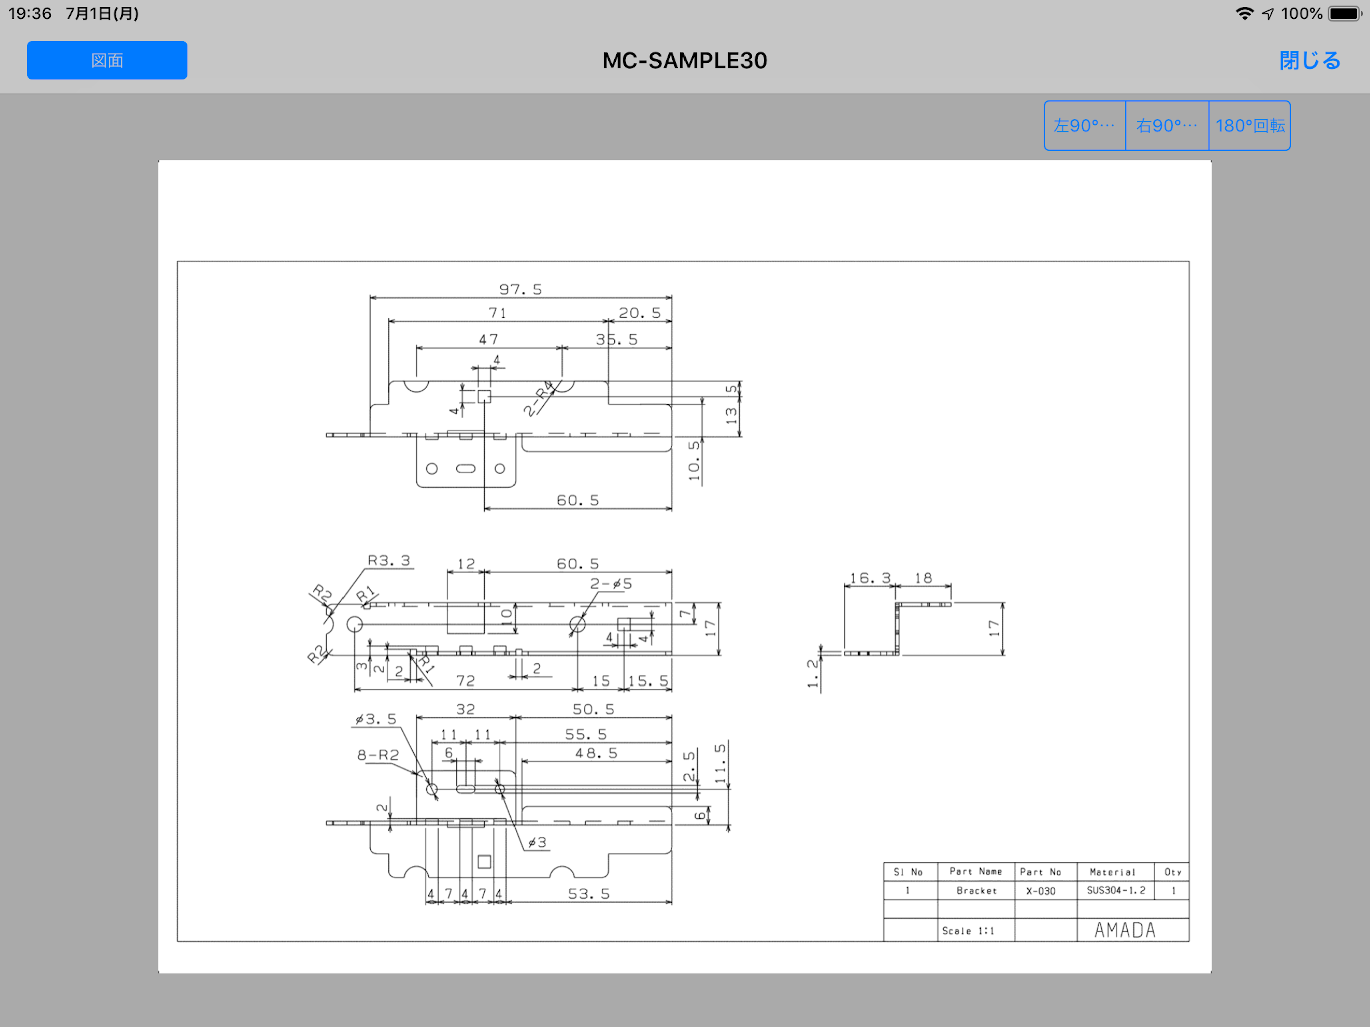Tap the 100% battery percentage text
The height and width of the screenshot is (1027, 1370).
[x=1301, y=13]
